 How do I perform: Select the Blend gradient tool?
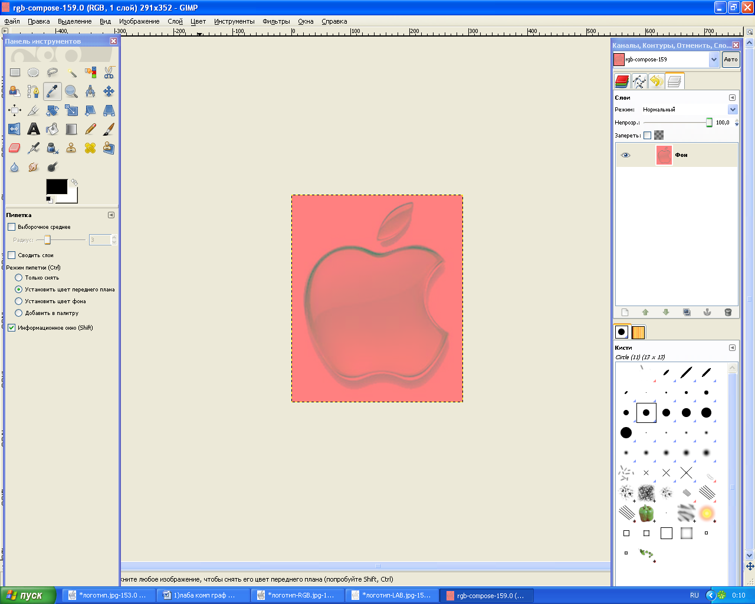[x=71, y=129]
